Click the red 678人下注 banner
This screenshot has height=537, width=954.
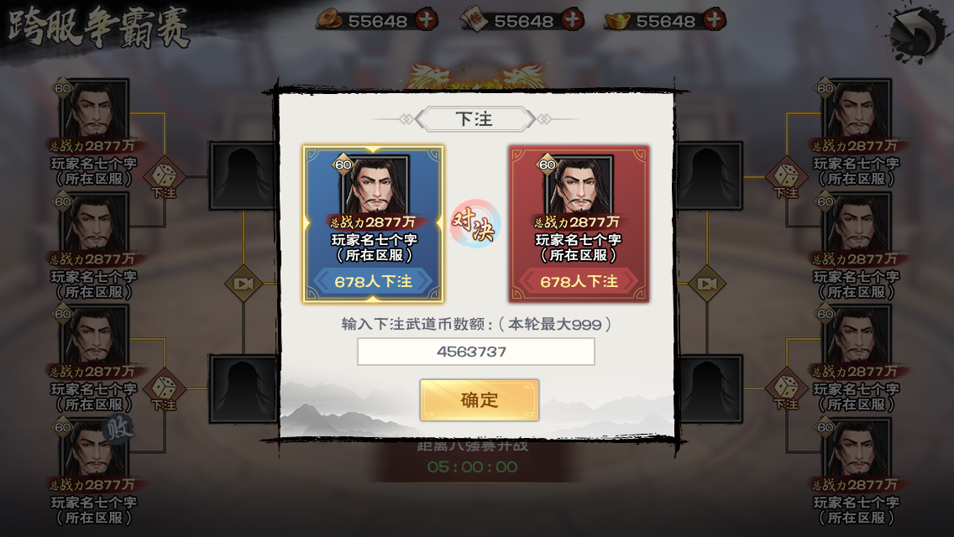tap(579, 282)
